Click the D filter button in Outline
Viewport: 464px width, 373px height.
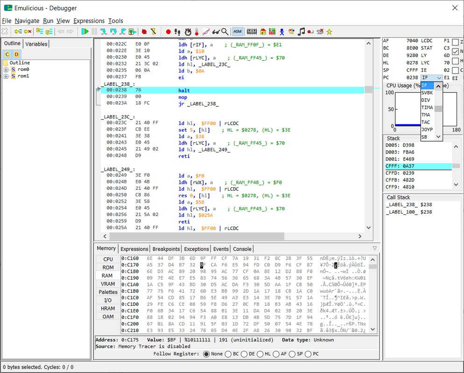point(16,54)
